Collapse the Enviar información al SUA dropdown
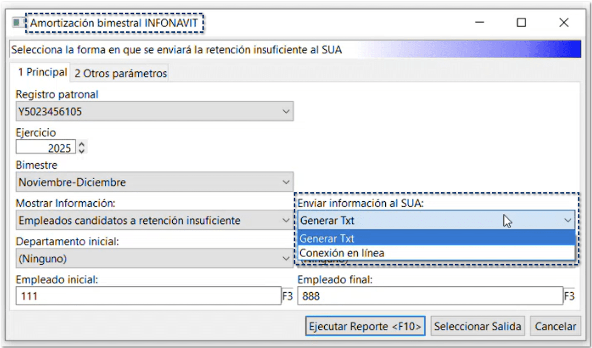The width and height of the screenshot is (592, 348). point(567,221)
